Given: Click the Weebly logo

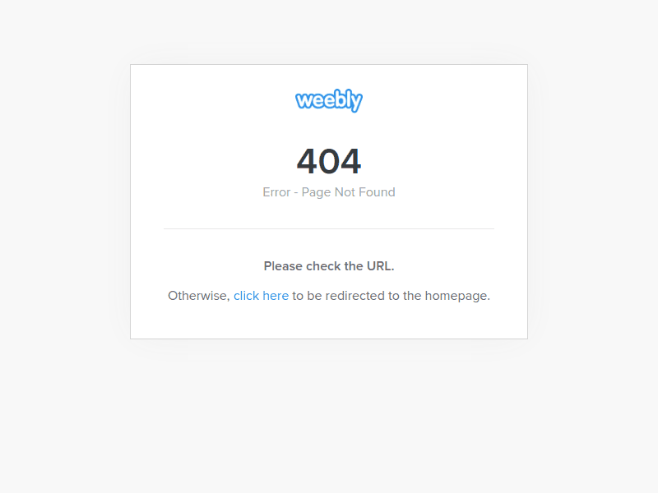Looking at the screenshot, I should coord(328,100).
